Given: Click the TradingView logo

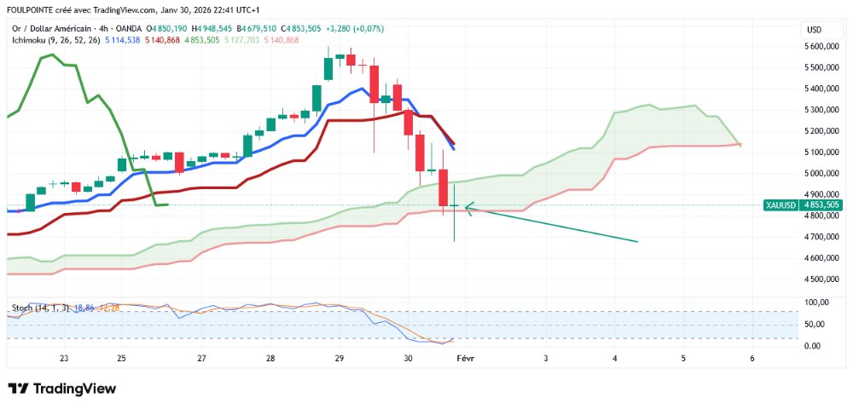Looking at the screenshot, I should point(61,389).
